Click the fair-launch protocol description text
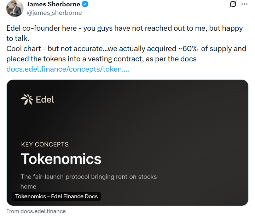 click(x=88, y=176)
